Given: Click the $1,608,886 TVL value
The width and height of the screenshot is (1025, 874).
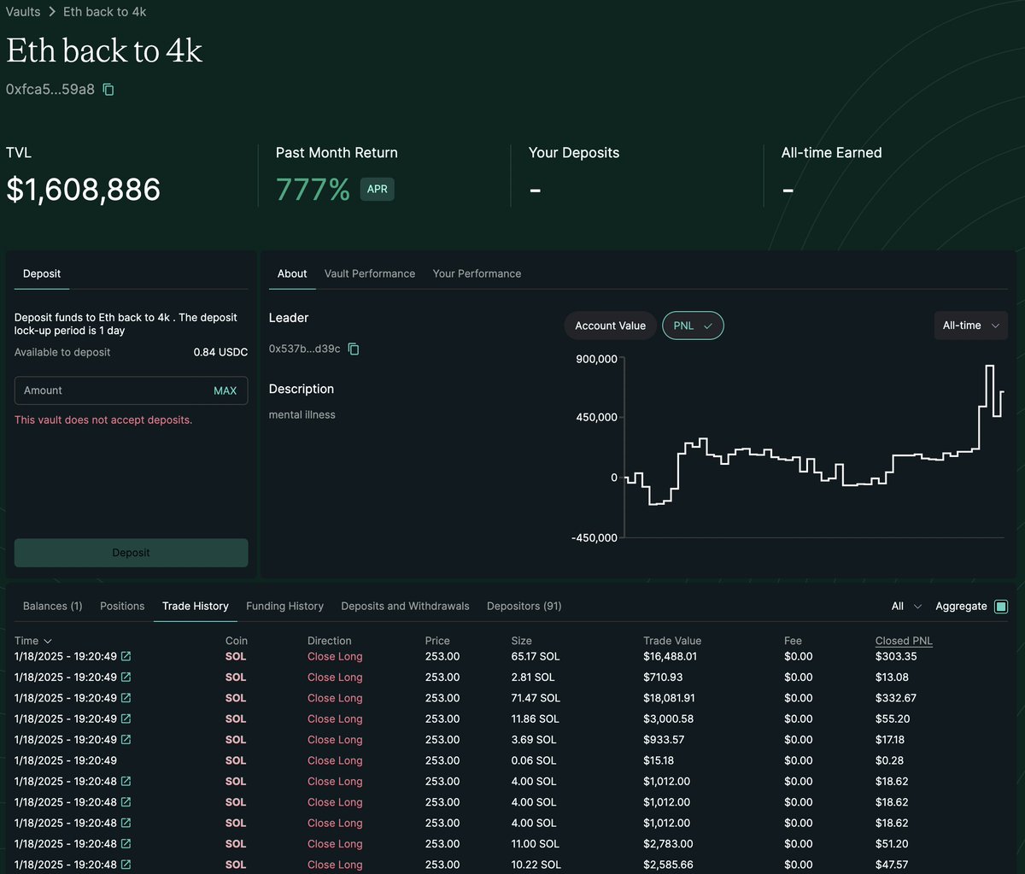Looking at the screenshot, I should tap(83, 189).
